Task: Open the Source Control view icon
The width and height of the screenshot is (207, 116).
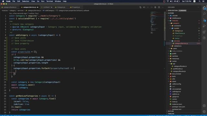Action: coord(204,20)
